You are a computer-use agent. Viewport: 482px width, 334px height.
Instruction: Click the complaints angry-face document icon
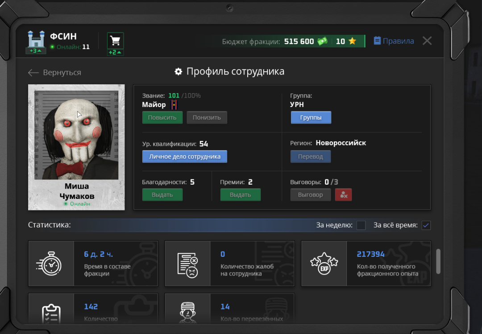(x=187, y=265)
